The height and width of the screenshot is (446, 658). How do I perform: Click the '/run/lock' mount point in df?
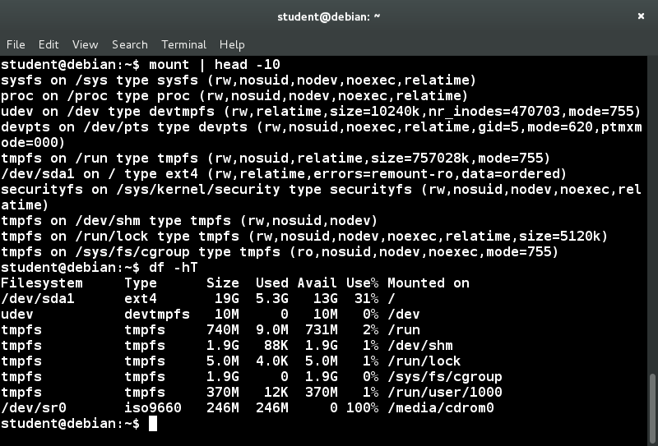[424, 361]
